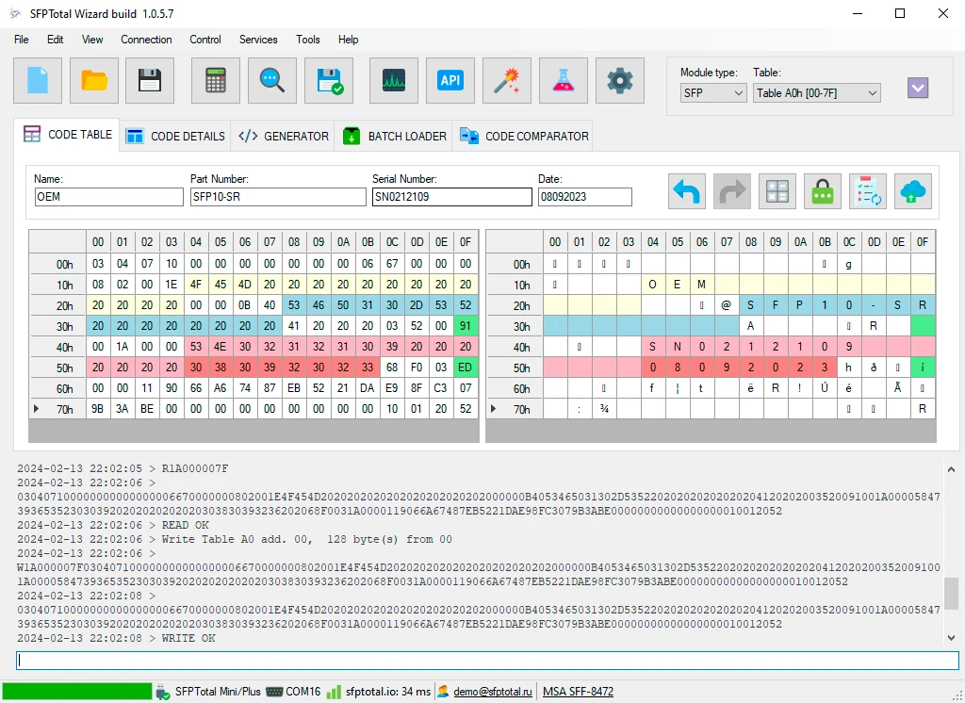Select the green hex cell ED in row 50h
The width and height of the screenshot is (965, 703).
(x=466, y=368)
